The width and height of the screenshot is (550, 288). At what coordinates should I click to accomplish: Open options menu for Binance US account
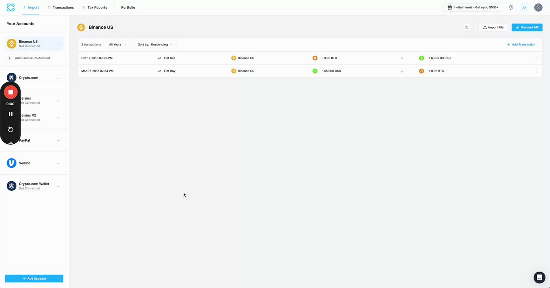coord(59,44)
